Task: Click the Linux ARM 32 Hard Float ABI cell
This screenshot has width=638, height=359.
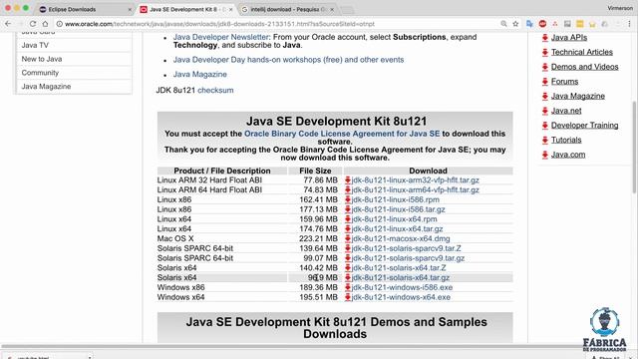Action: (209, 179)
